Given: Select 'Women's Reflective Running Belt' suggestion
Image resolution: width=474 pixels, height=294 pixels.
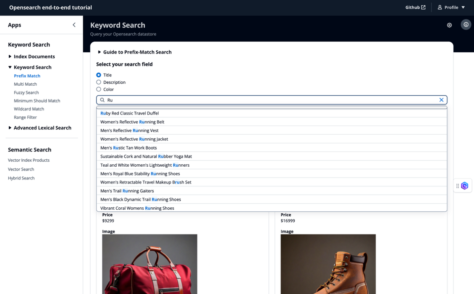Looking at the screenshot, I should point(272,122).
